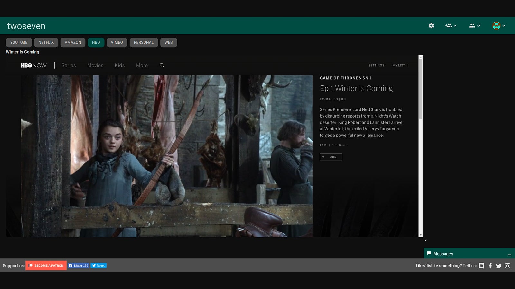Open HBO Series menu
515x289 pixels.
click(x=69, y=65)
